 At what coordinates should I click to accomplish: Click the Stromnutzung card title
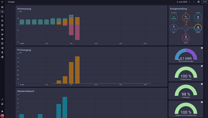point(24,9)
